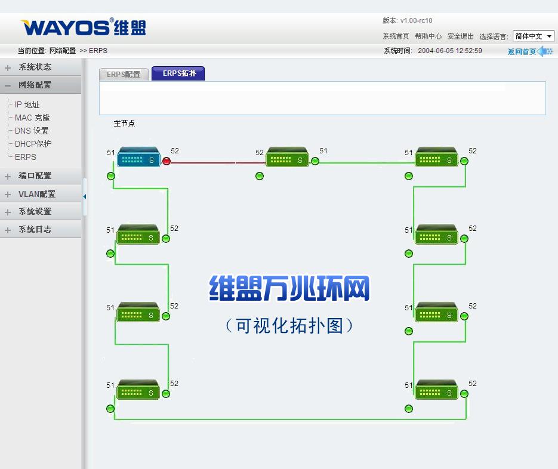Click the green indicator below the second-row right switch
The width and height of the screenshot is (558, 469).
coord(409,254)
